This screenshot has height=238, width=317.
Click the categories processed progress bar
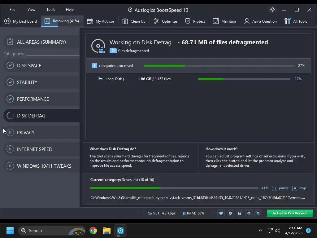[x=219, y=66]
